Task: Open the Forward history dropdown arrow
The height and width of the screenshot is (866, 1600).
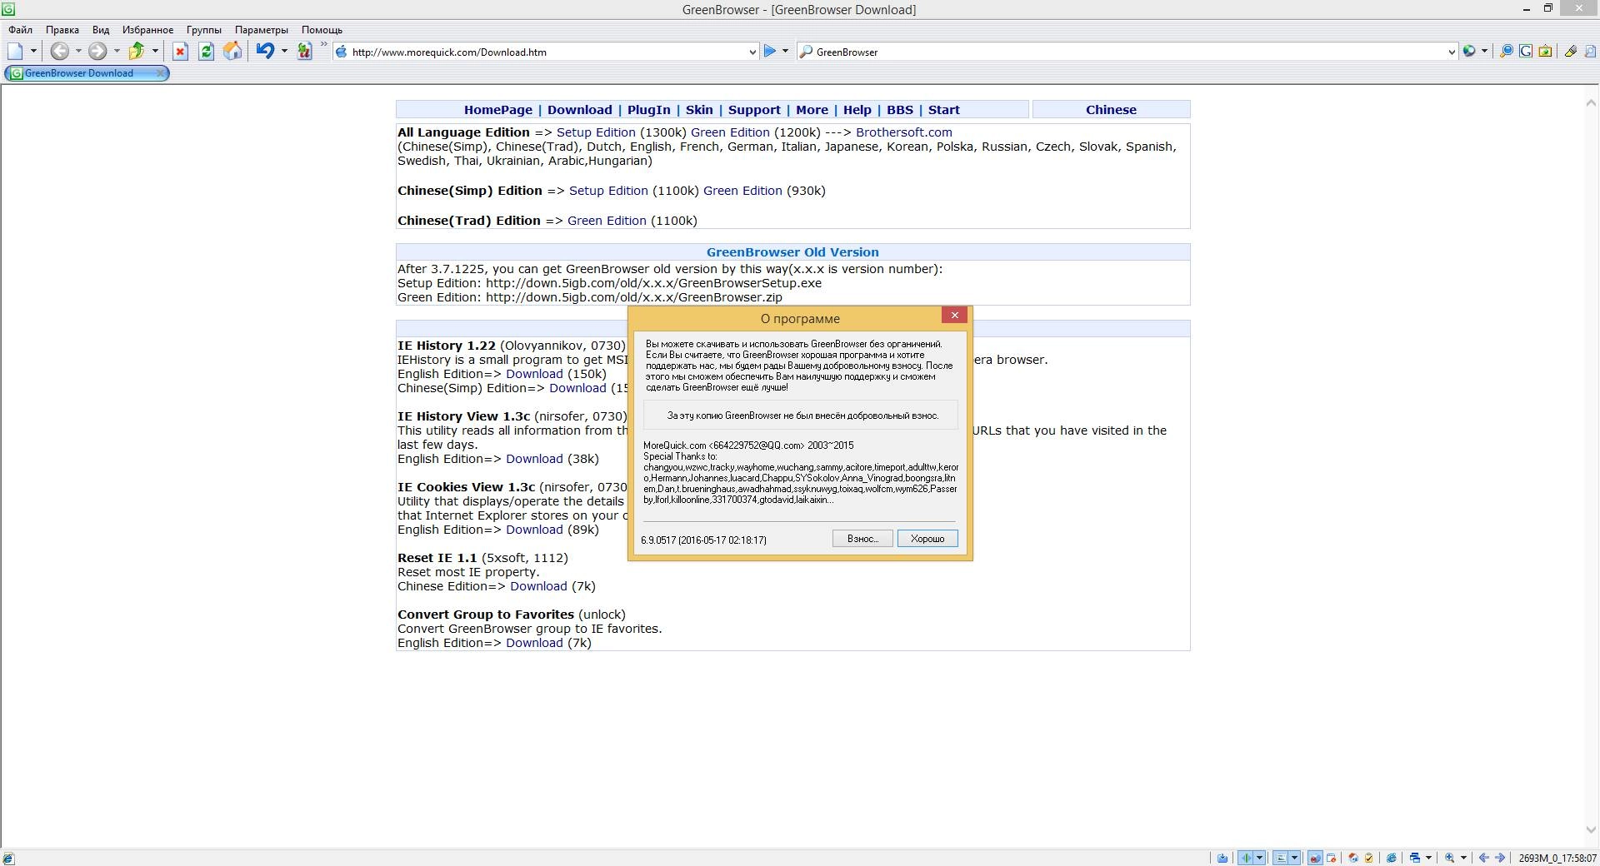Action: (117, 52)
